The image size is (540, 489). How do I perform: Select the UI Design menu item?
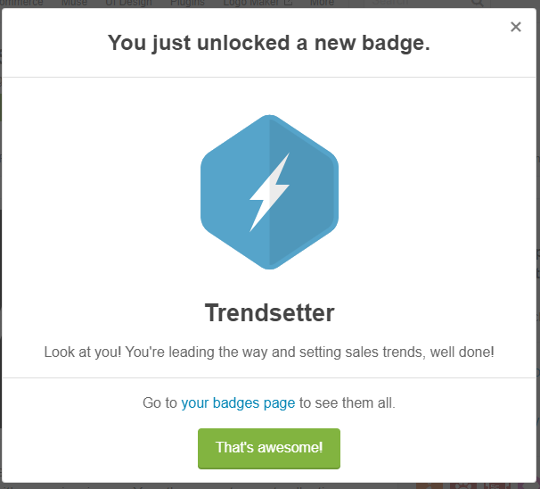point(127,4)
